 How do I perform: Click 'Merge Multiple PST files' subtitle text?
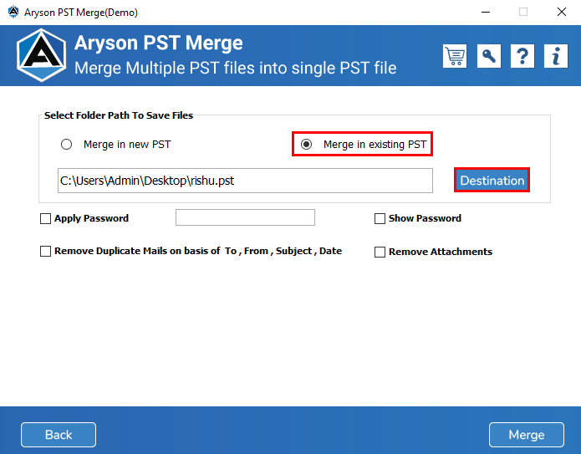click(235, 69)
